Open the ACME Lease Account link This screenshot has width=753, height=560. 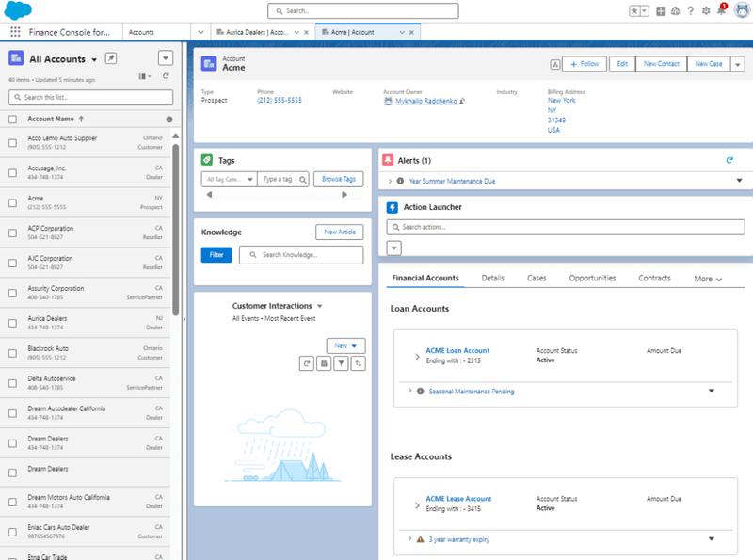[x=458, y=499]
